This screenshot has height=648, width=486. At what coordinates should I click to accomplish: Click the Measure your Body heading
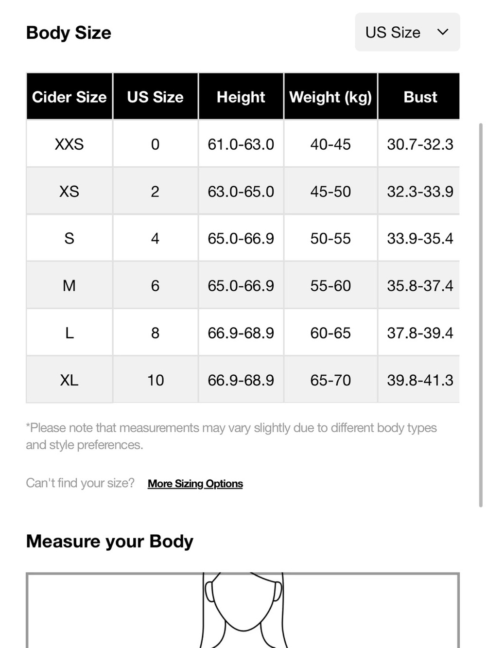[109, 541]
